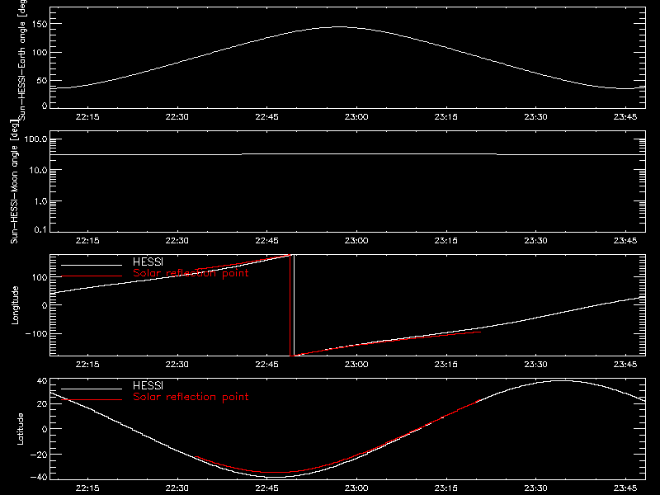Click the Sun-HESSI-Moon angle axis label
Viewport: 660px width, 495px height.
[14, 181]
